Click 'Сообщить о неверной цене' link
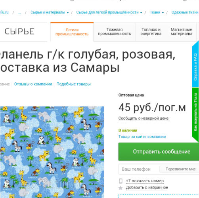The image size is (199, 198). [x=144, y=118]
